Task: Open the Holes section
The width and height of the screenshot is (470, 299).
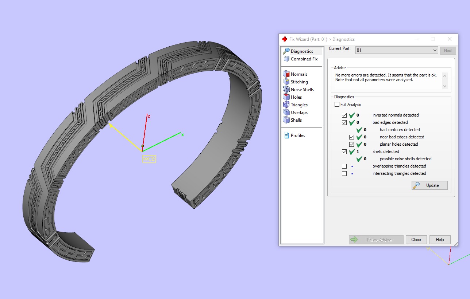Action: (x=296, y=97)
